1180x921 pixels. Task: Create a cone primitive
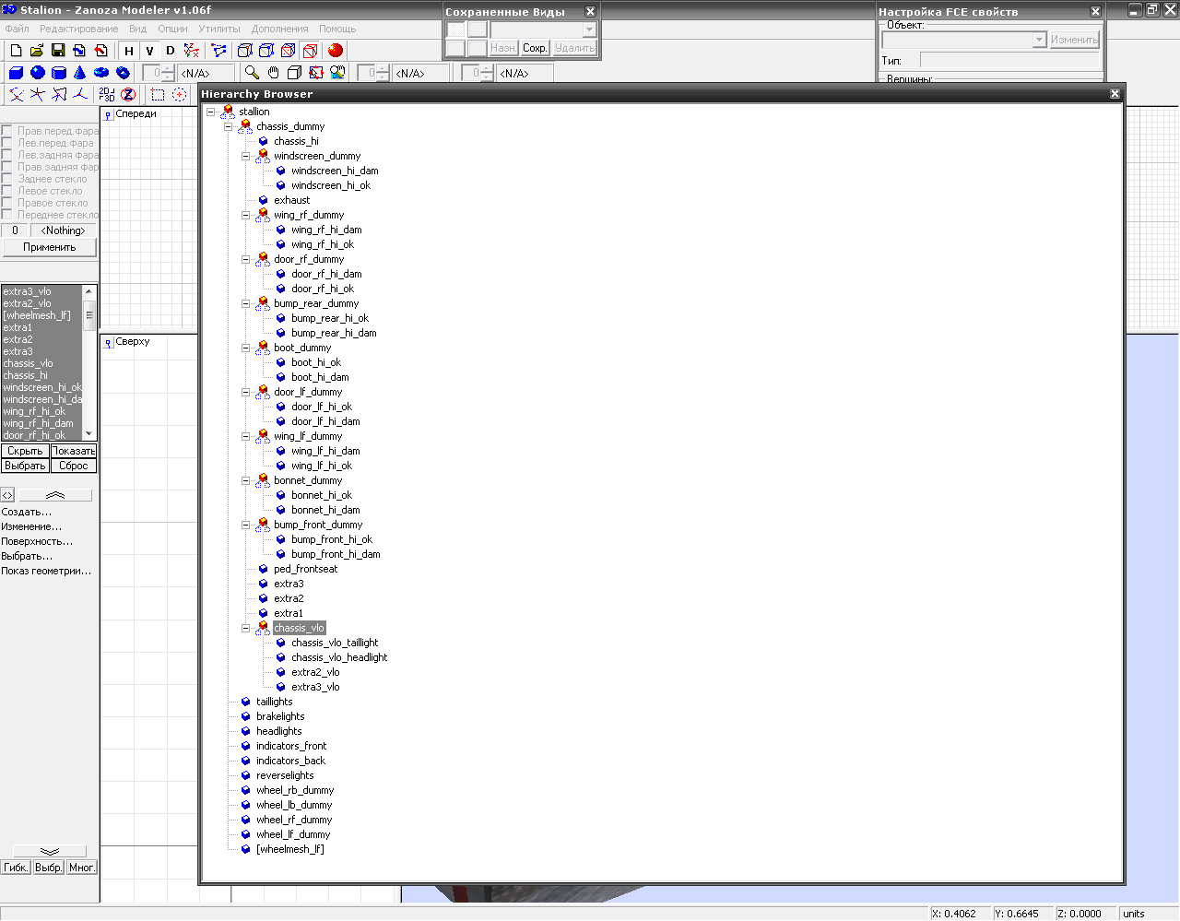[x=80, y=73]
